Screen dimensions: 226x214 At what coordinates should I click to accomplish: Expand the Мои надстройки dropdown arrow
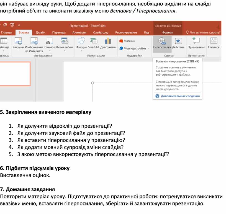(149, 48)
